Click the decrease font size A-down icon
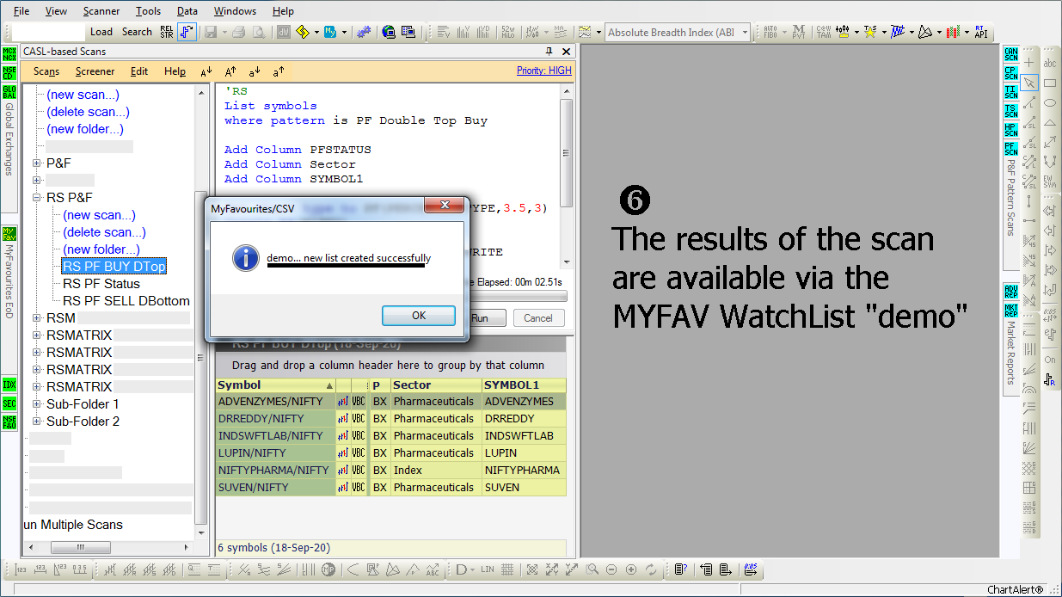 tap(206, 72)
